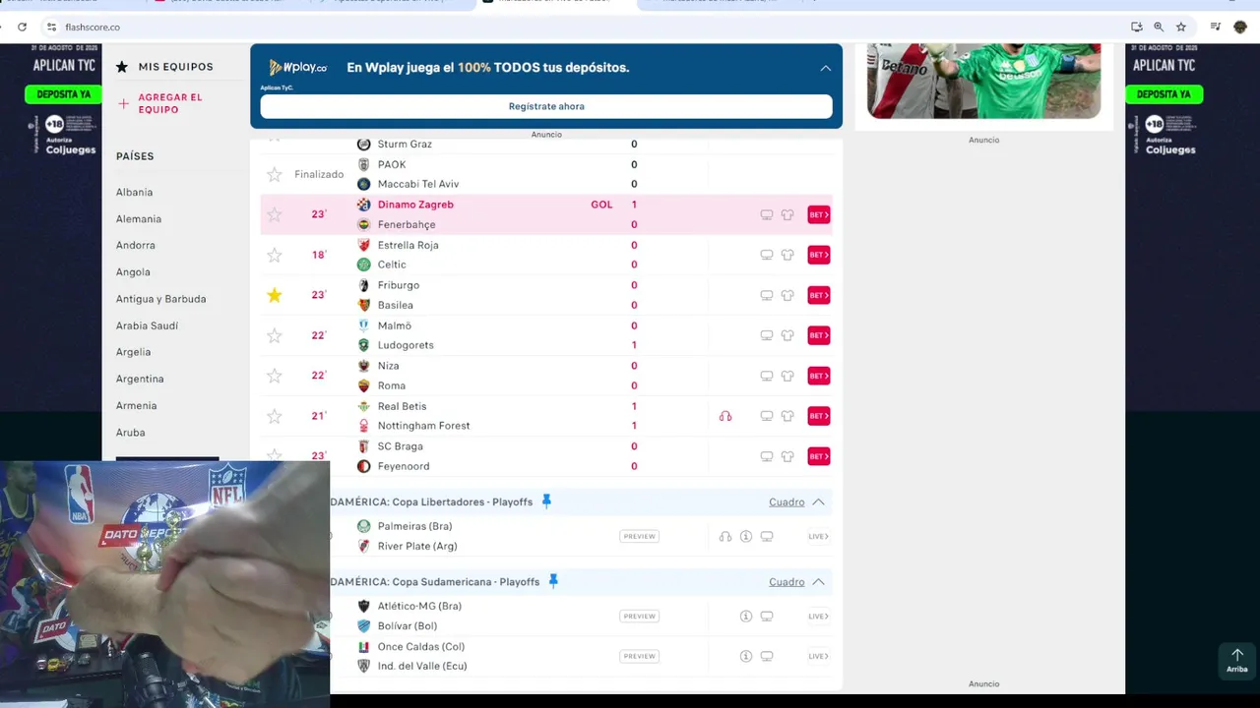Open TV icon for SC Braga vs Feyenoord

click(767, 456)
